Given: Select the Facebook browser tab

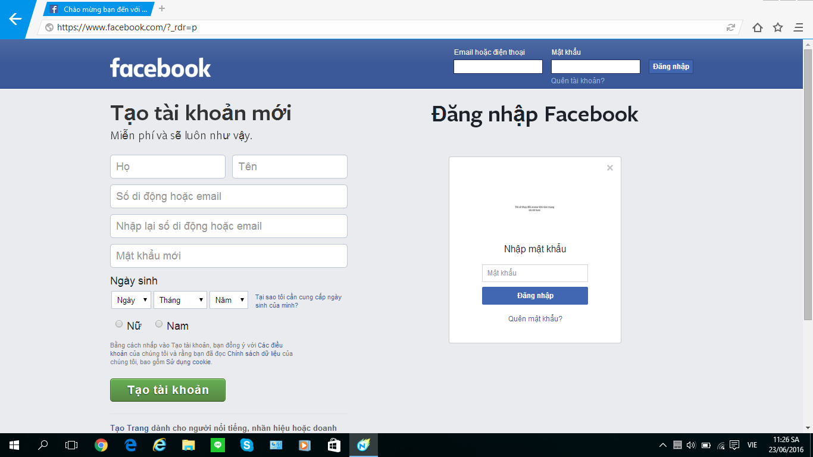Looking at the screenshot, I should click(x=99, y=9).
